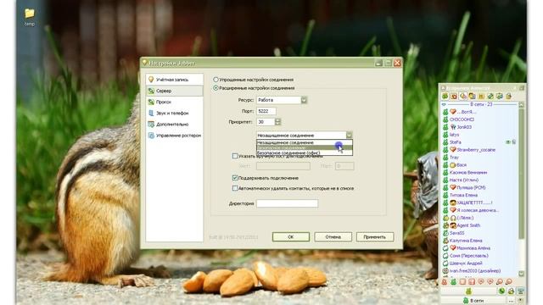Enable Автоматически удалять контакты checkbox
Viewport: 543px width, 305px height.
pyautogui.click(x=235, y=188)
